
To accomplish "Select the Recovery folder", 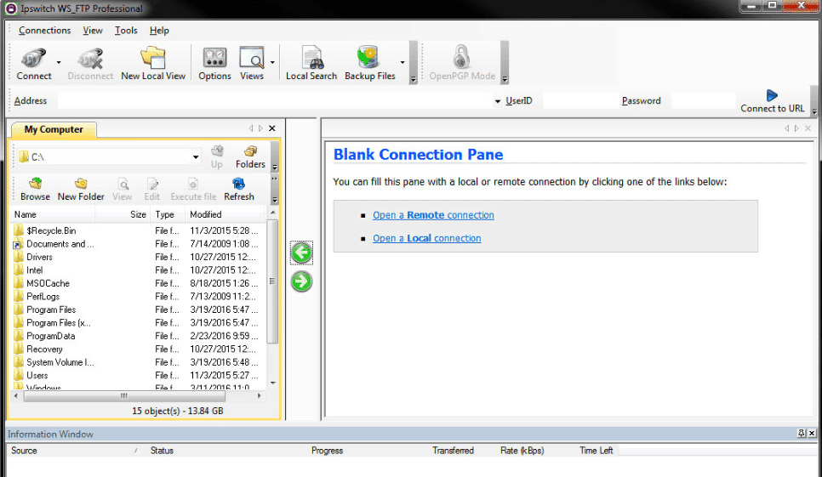I will tap(38, 349).
